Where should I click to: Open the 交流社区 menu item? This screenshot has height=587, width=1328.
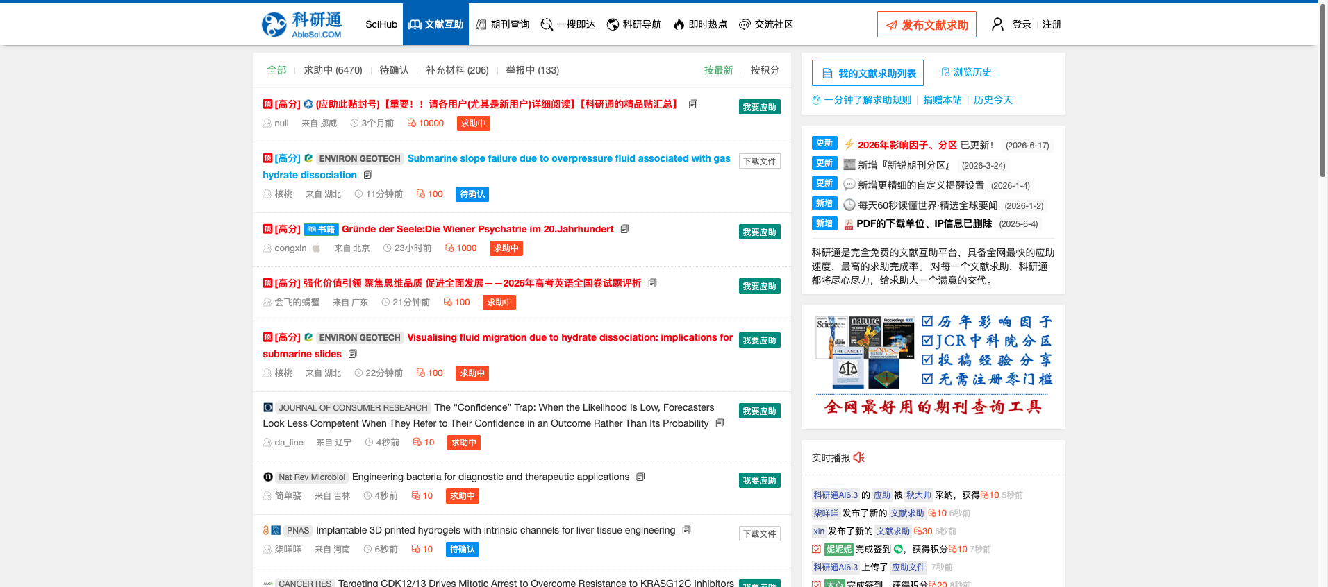coord(765,24)
